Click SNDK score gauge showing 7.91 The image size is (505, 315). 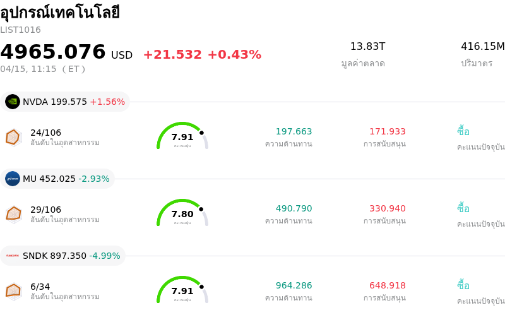pyautogui.click(x=182, y=291)
